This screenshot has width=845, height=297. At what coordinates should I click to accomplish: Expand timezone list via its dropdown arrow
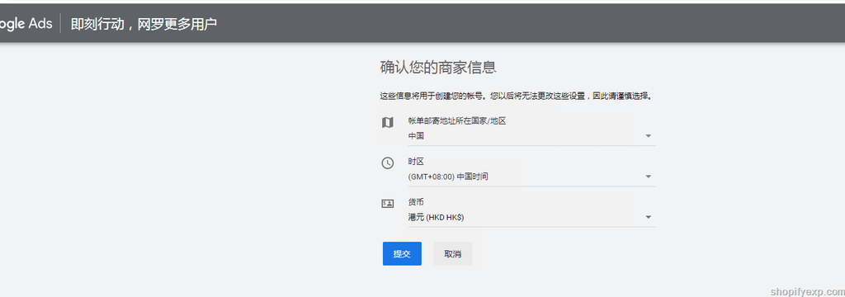[x=649, y=177]
